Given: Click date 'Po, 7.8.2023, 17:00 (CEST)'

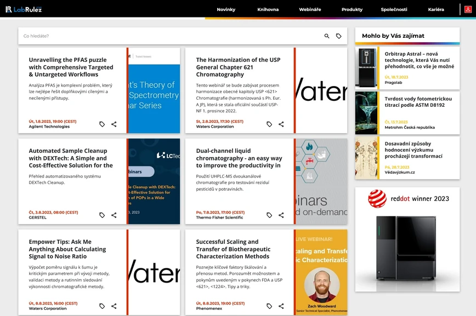Looking at the screenshot, I should pyautogui.click(x=220, y=212).
